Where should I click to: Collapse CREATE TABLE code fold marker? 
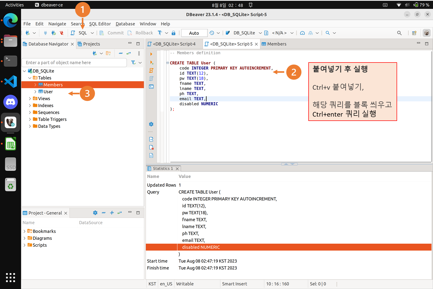pos(168,63)
